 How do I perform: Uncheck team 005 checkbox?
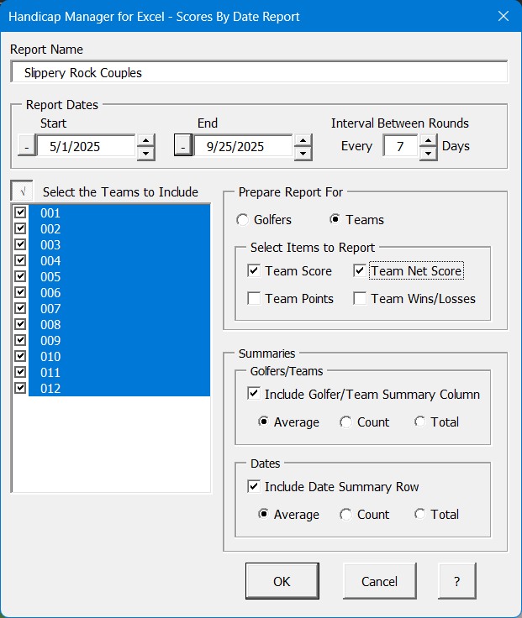20,276
